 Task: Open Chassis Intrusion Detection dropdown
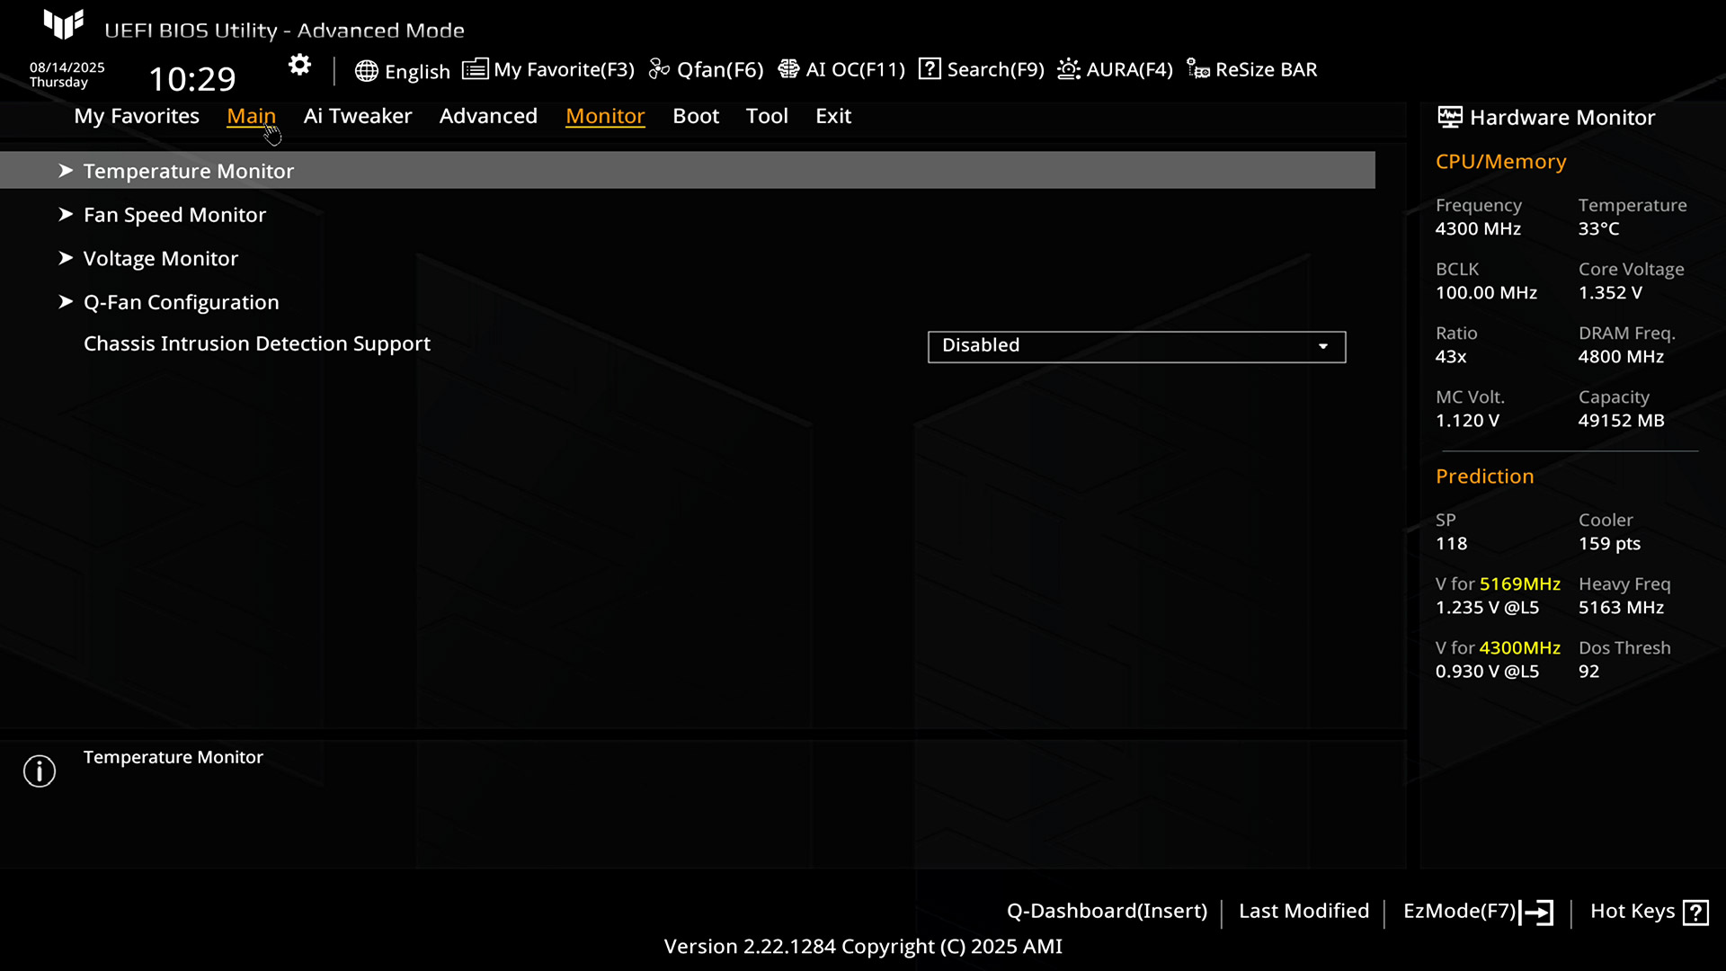point(1136,346)
